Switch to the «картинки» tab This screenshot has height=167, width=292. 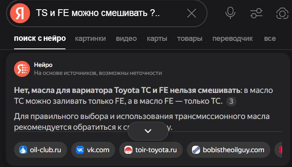[x=90, y=39]
